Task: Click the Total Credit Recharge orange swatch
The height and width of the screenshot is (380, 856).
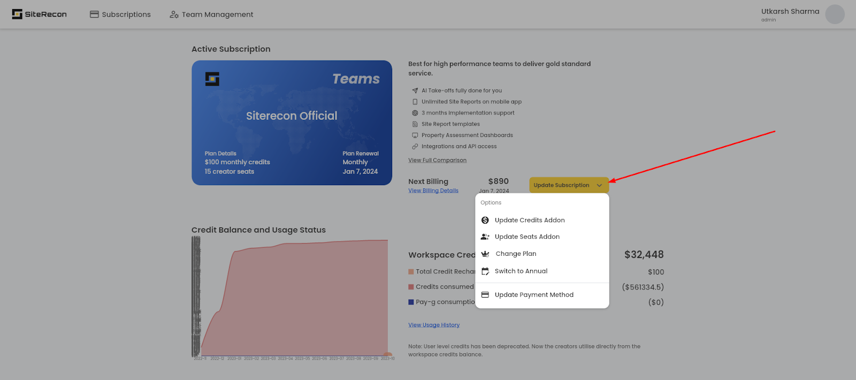Action: tap(411, 272)
